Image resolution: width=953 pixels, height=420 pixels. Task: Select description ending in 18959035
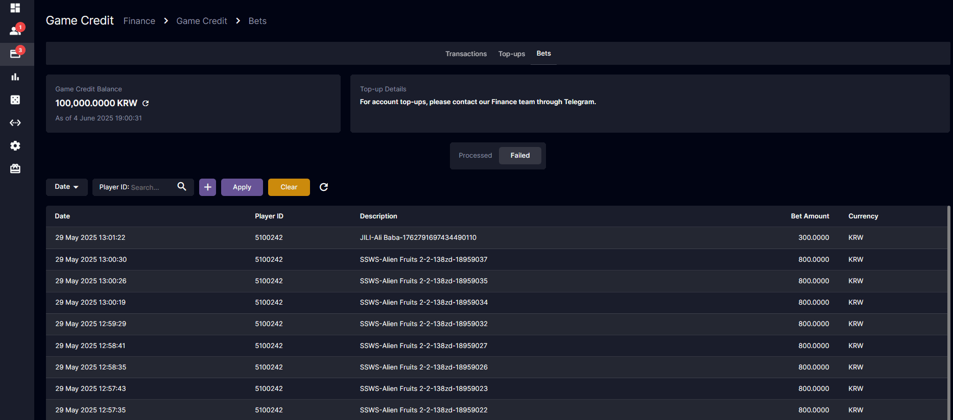coord(424,281)
